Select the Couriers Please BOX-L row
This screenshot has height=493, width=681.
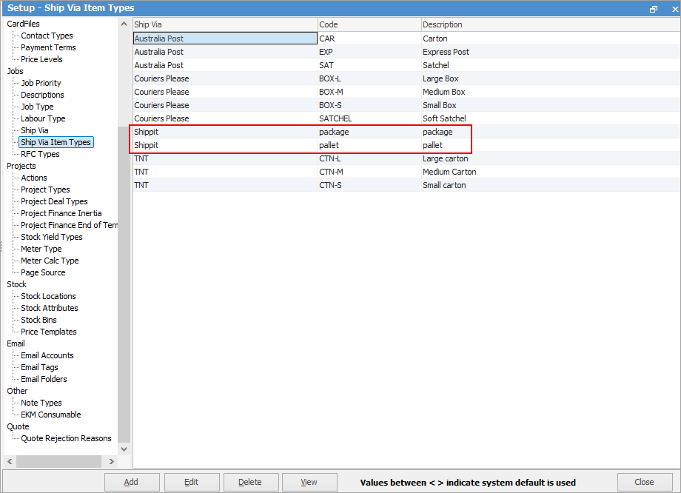point(406,78)
